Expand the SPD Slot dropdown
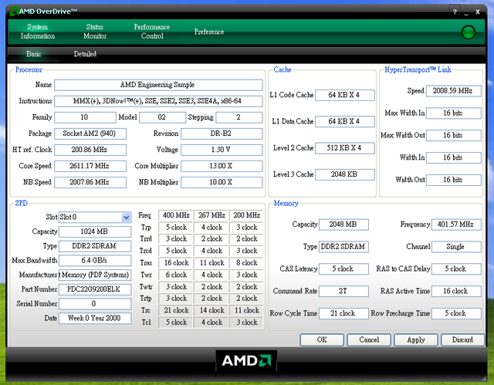Screen dimensions: 494x385 click(x=126, y=217)
